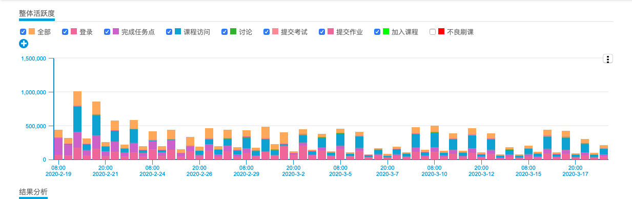The height and width of the screenshot is (199, 632).
Task: Open the chart options three-dot menu
Action: (x=608, y=58)
